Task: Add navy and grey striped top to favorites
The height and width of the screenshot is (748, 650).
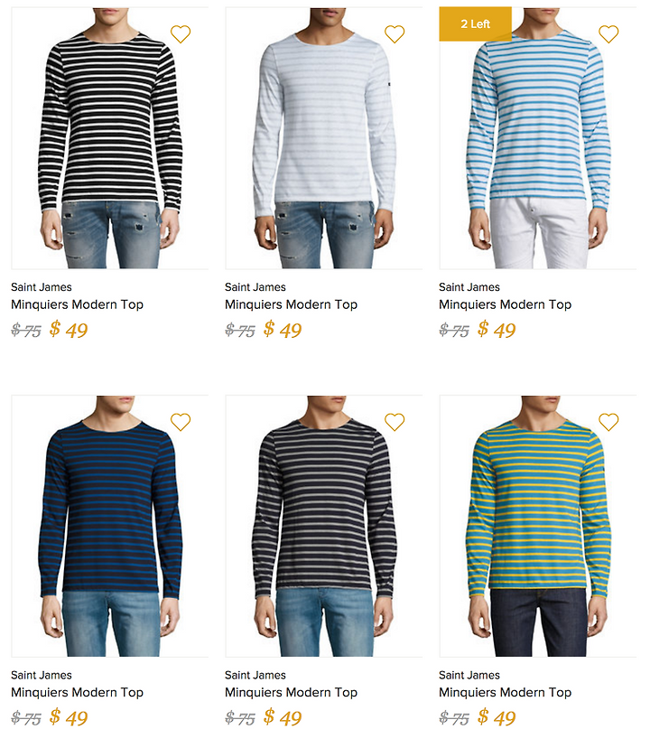Action: point(395,422)
